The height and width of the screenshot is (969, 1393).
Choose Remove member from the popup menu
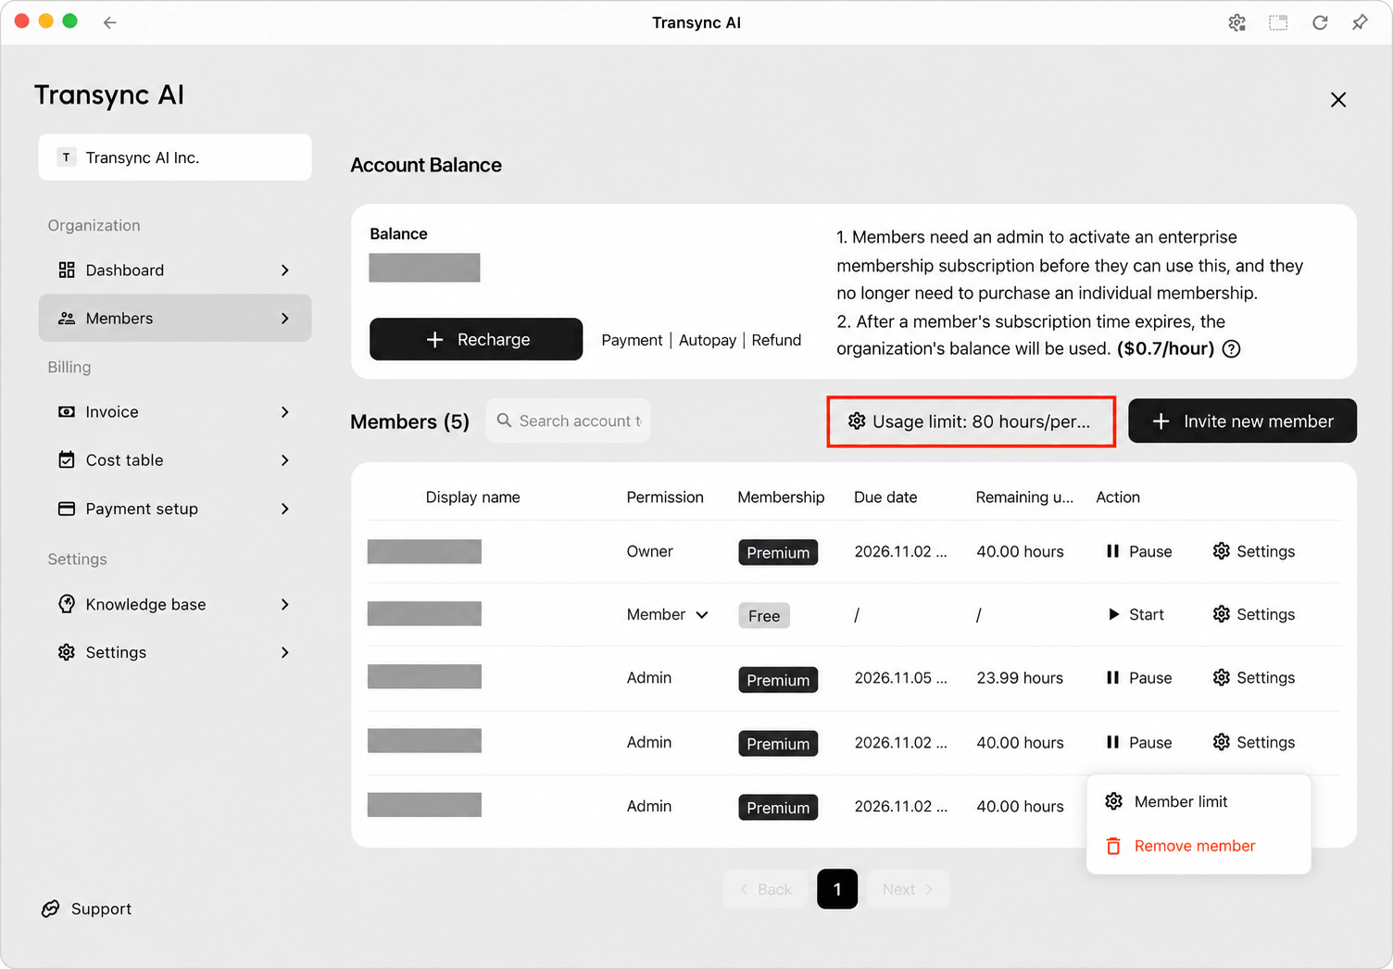tap(1198, 846)
